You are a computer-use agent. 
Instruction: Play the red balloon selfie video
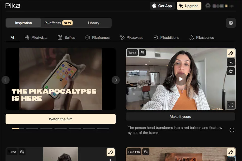click(181, 79)
